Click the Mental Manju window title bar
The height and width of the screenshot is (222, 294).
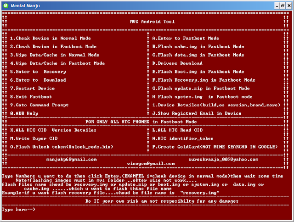(147, 6)
